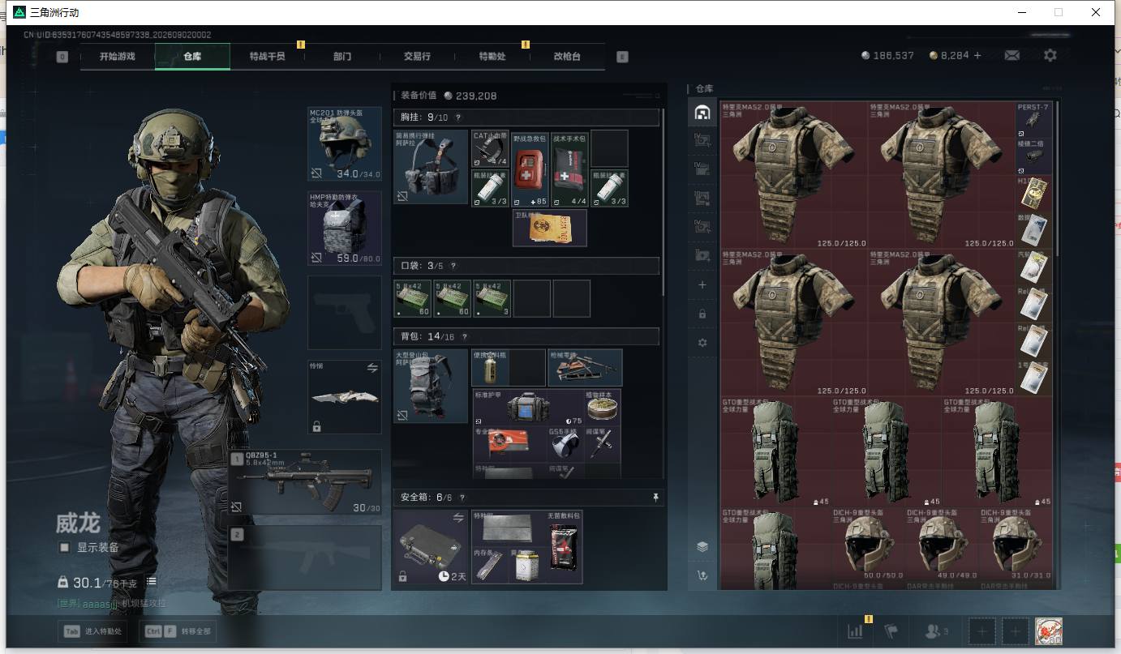Click the orange card item in the chest rig
This screenshot has width=1121, height=654.
tap(550, 229)
